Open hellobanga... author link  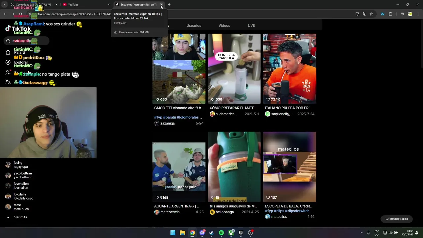coord(223,212)
